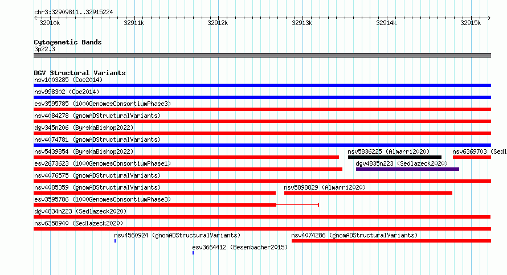Open the dgv345n206 (ByrskaBishop2022) label
This screenshot has height=275, width=507.
[84, 128]
